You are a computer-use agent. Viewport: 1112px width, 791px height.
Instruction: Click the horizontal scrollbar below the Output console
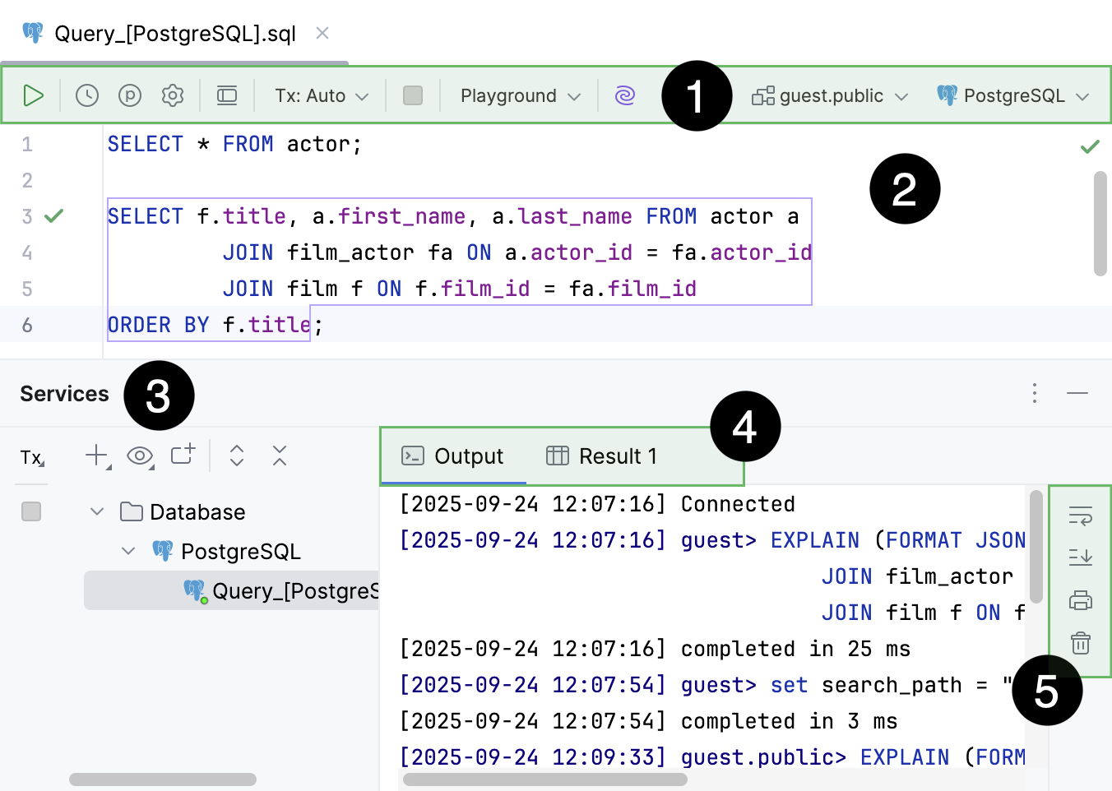[544, 778]
